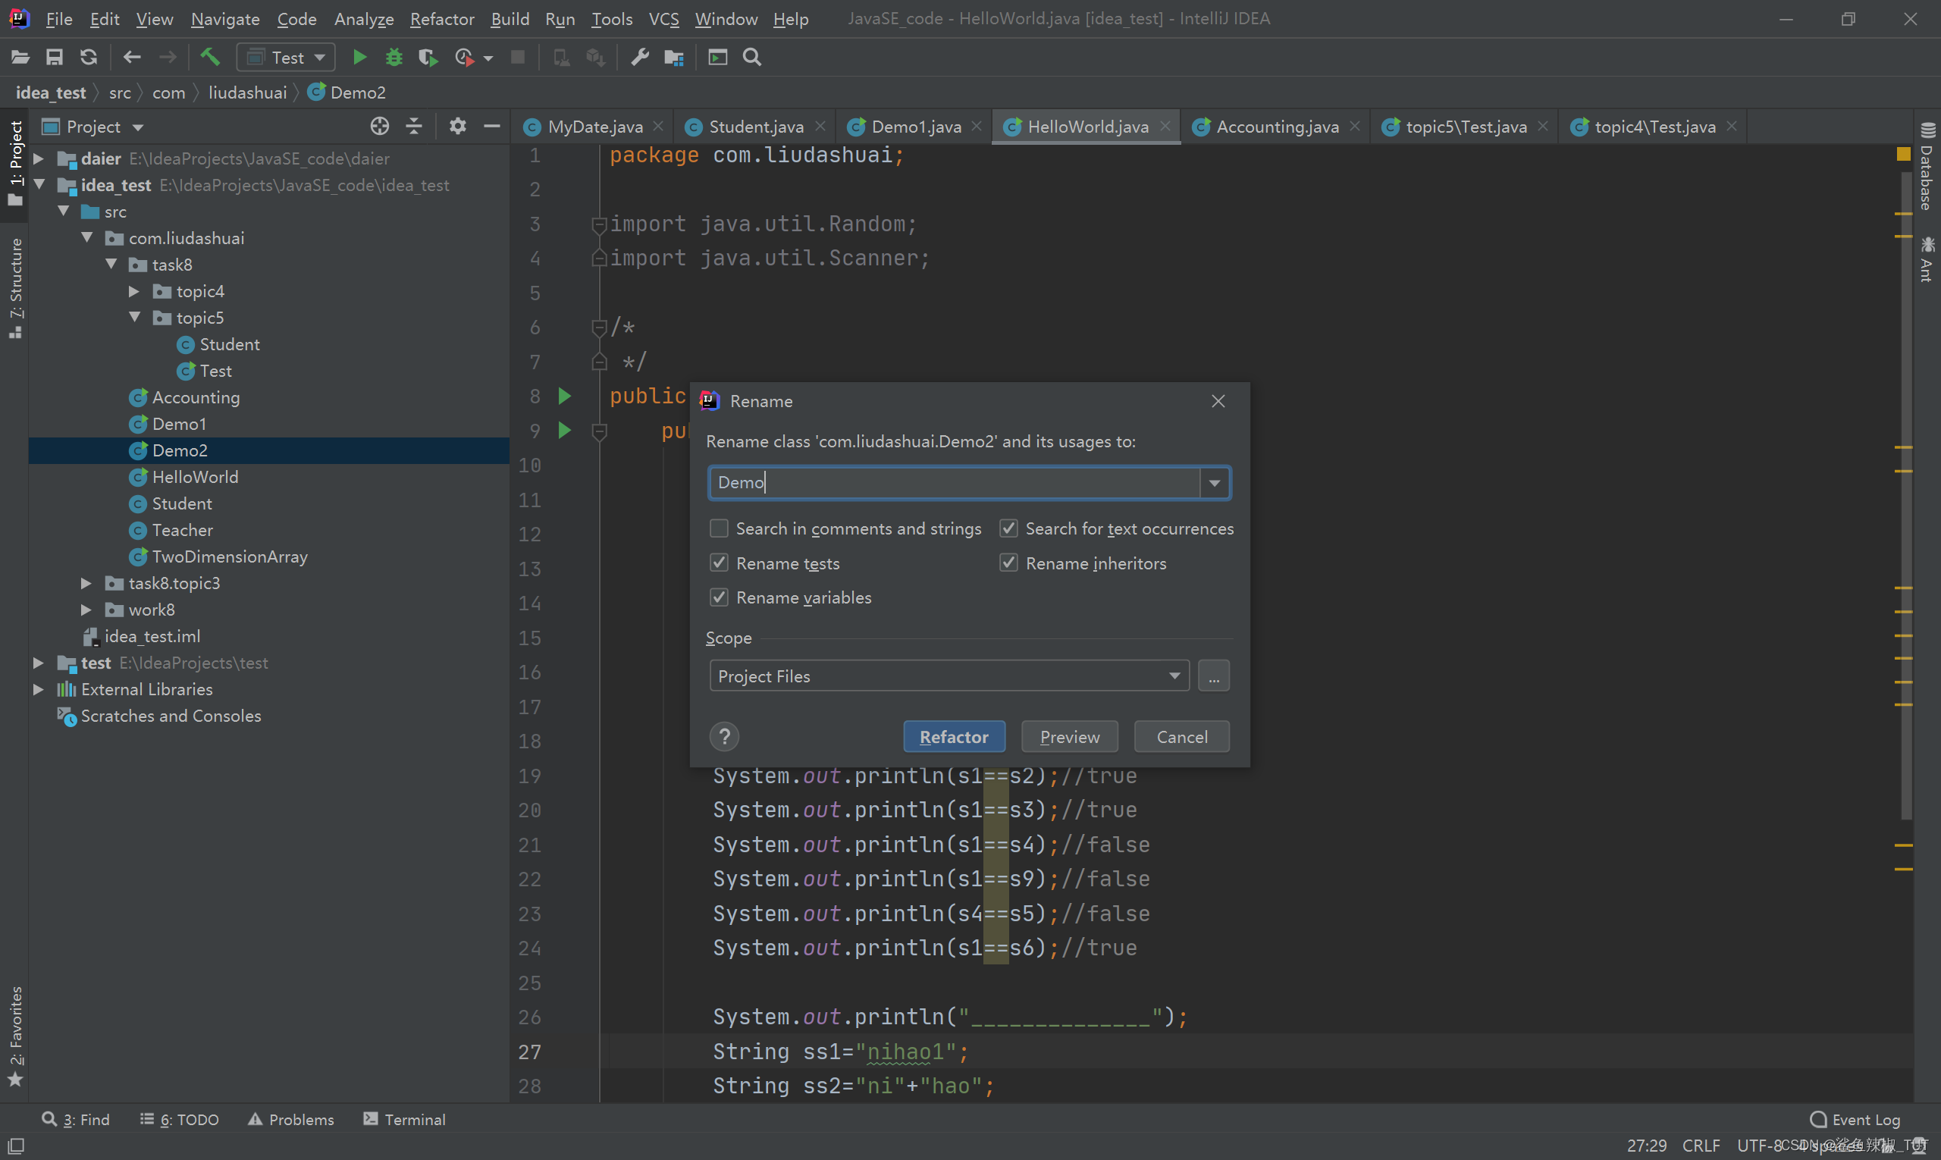This screenshot has width=1941, height=1160.
Task: Select the Navigate menu item
Action: click(x=224, y=18)
